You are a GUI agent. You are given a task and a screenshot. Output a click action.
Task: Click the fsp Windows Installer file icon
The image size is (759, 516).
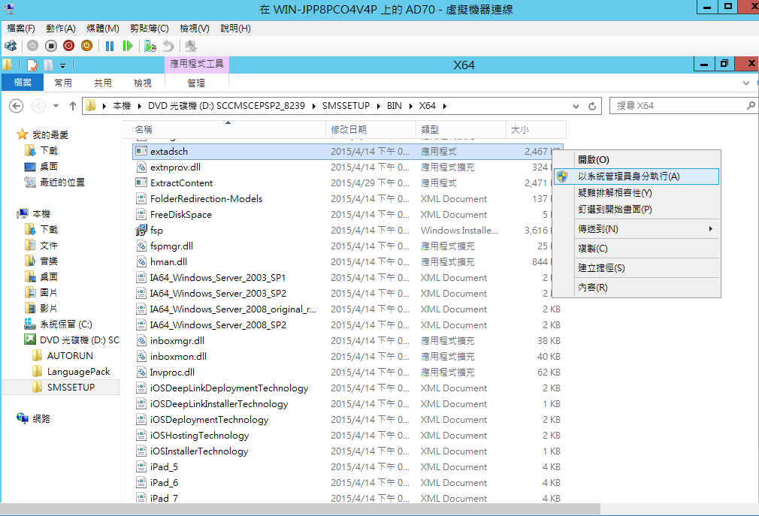[x=141, y=230]
